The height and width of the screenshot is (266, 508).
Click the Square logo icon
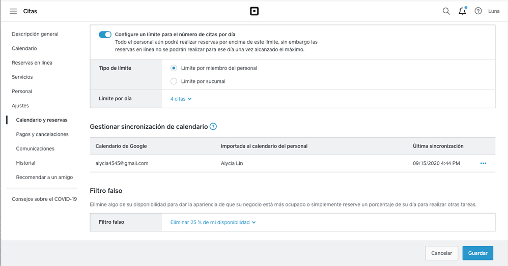[x=254, y=11]
